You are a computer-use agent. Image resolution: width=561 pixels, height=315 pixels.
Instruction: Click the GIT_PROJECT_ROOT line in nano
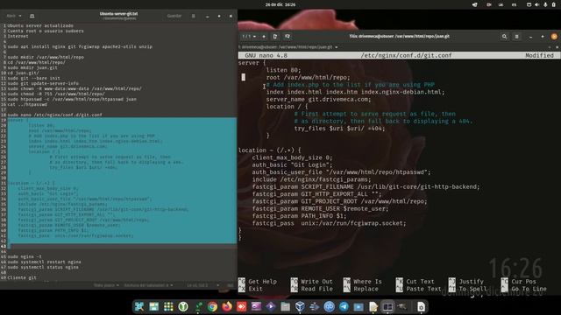(339, 201)
